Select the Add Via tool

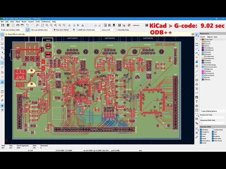(x=197, y=57)
